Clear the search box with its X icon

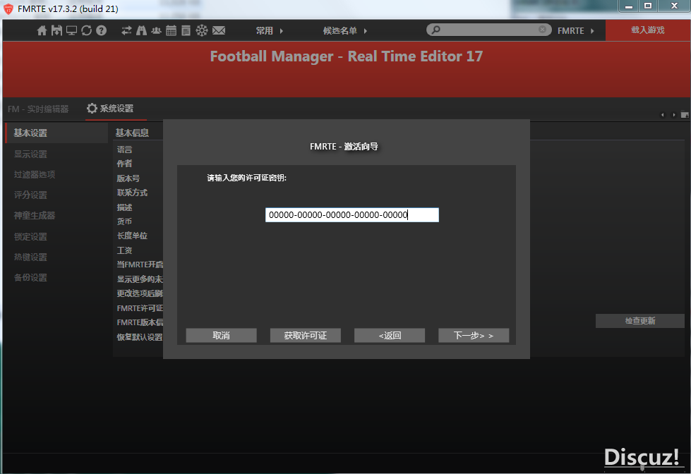coord(543,30)
